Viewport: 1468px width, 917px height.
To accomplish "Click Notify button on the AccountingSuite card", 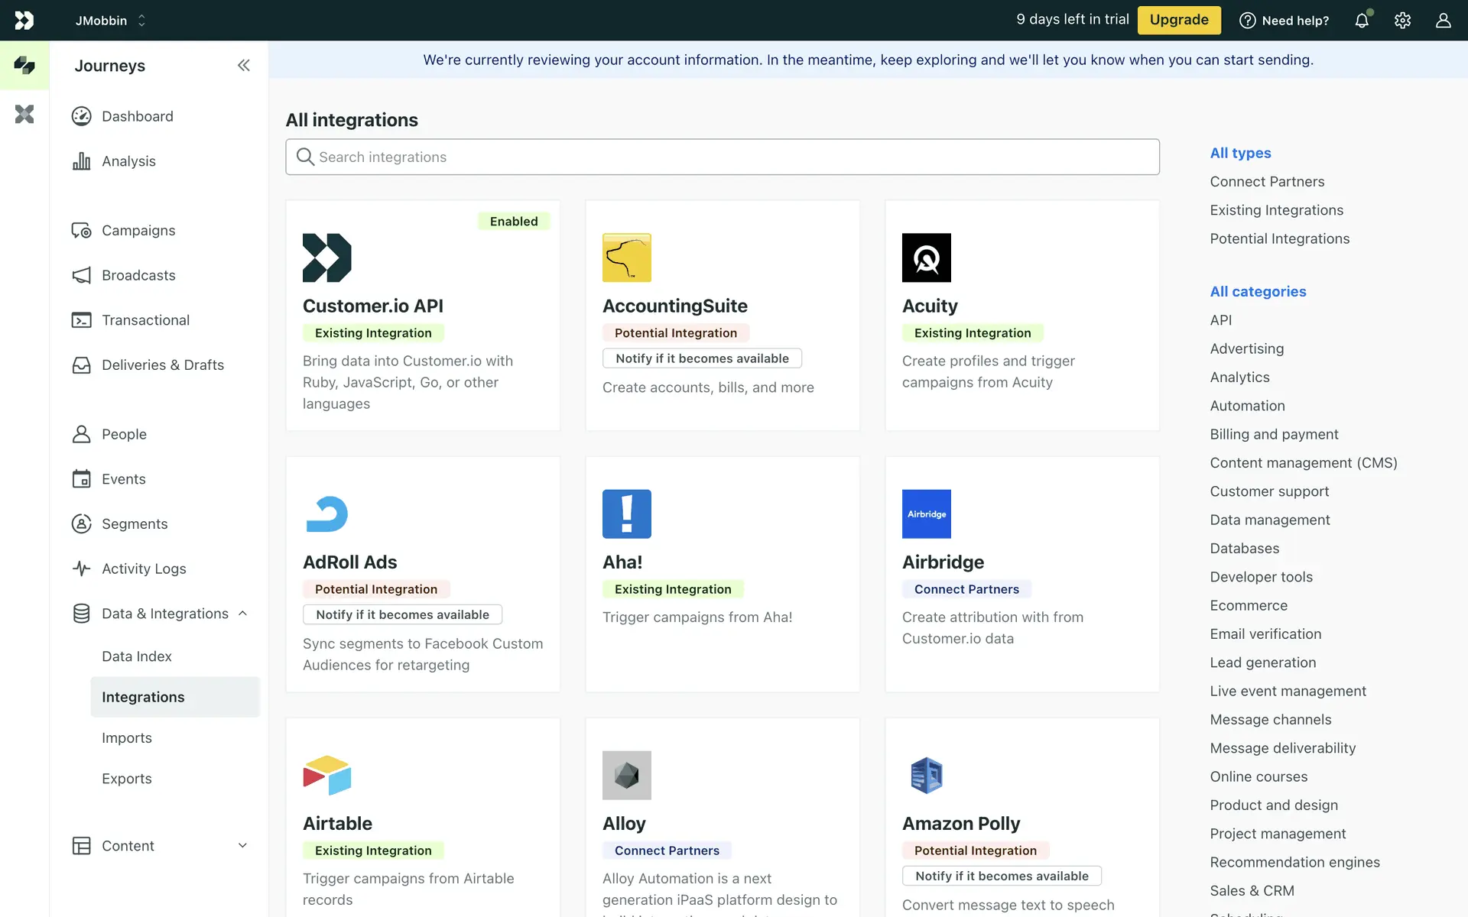I will pos(702,358).
